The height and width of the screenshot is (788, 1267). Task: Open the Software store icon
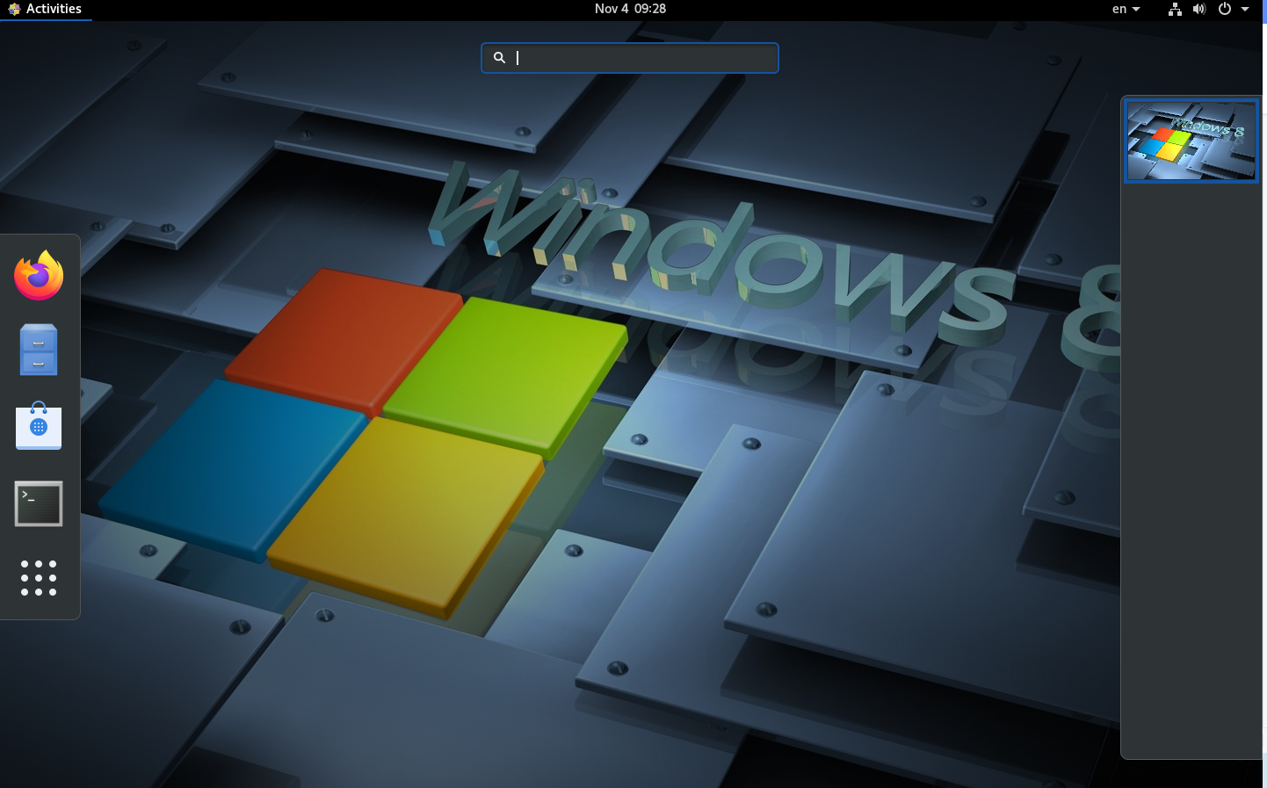(39, 426)
